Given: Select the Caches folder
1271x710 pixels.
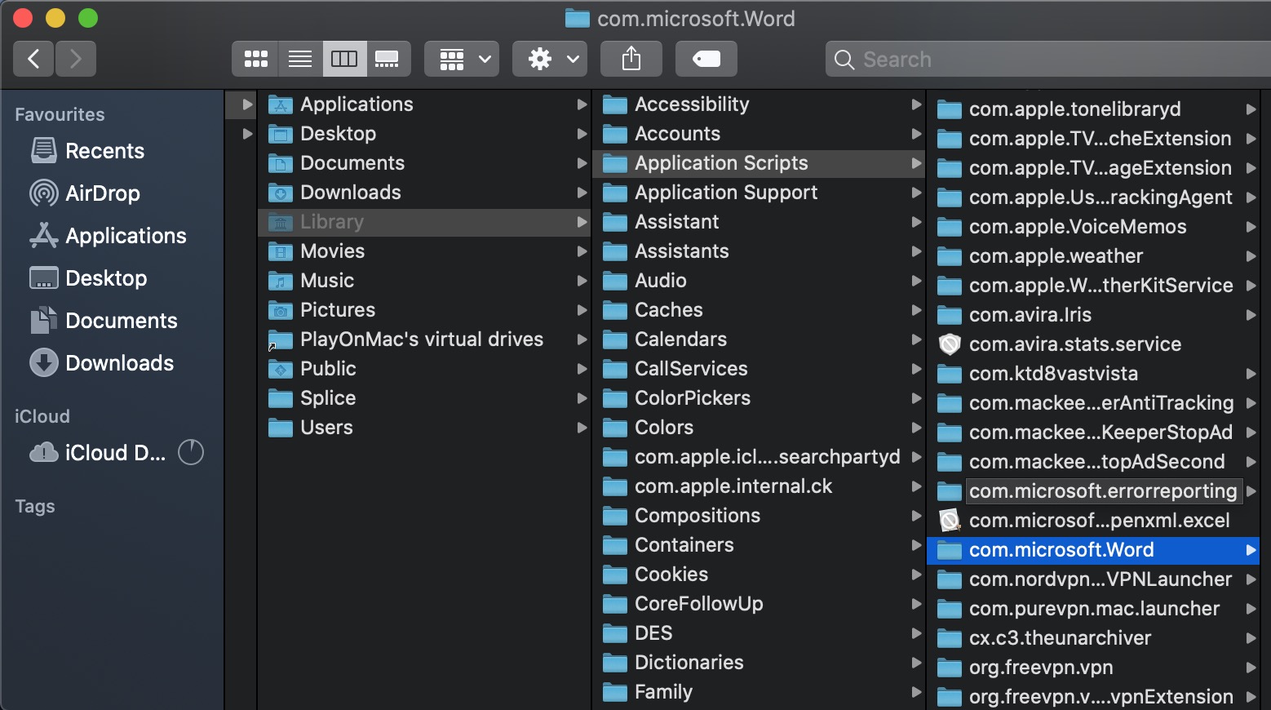Looking at the screenshot, I should [x=759, y=310].
